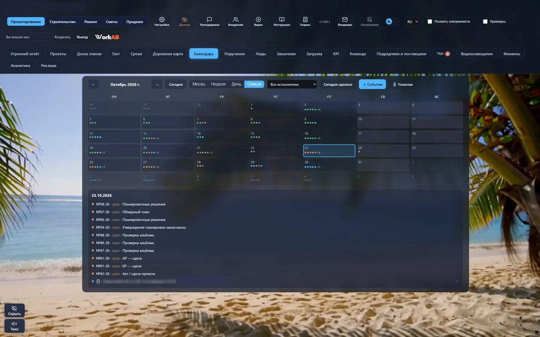Image resolution: width=540 pixels, height=337 pixels.
Task: Open the Дорожная карта tab
Action: tap(168, 54)
